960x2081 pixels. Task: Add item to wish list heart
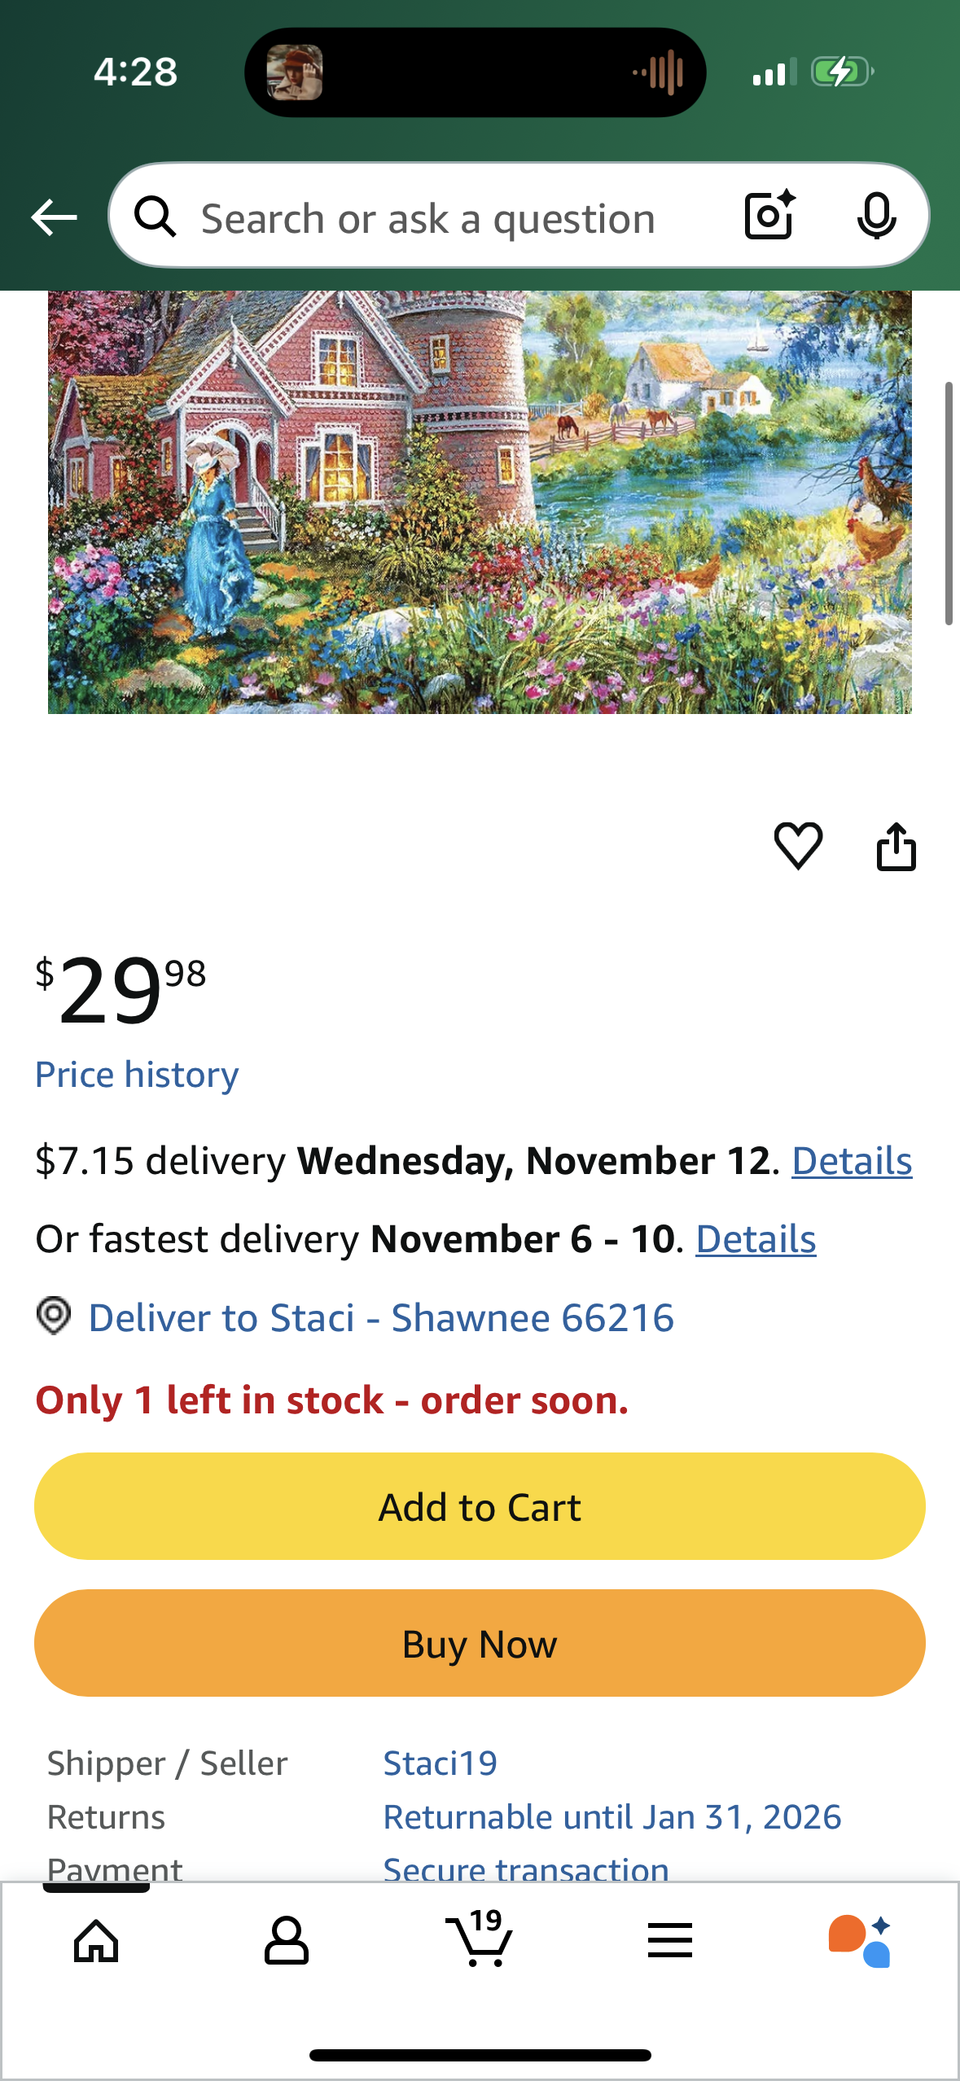pyautogui.click(x=798, y=846)
